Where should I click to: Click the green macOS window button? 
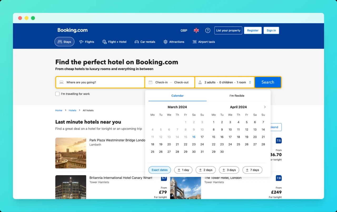(x=33, y=18)
